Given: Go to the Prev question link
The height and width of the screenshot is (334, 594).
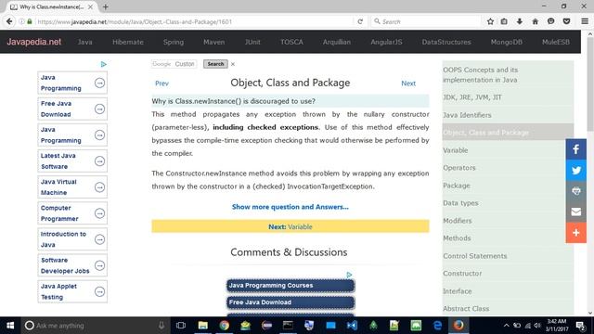Looking at the screenshot, I should tap(161, 83).
